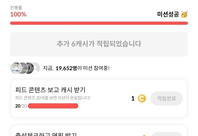Screen dimensions: 198x136
Task: Click the top red mission progress bar
Action: coord(99,23)
